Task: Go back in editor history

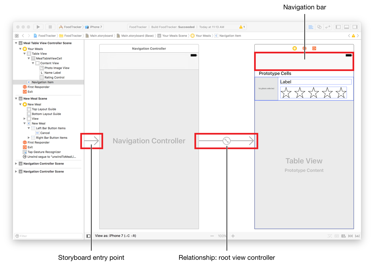Action: 23,36
